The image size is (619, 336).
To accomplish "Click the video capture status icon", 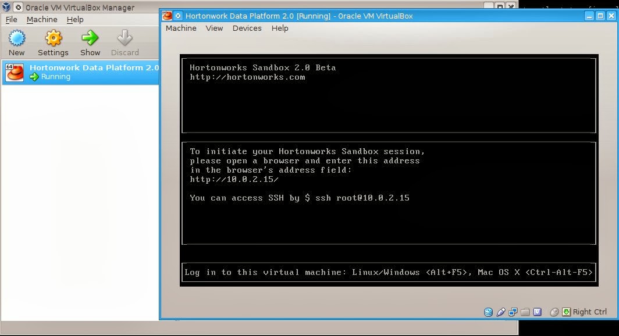I will tap(538, 312).
